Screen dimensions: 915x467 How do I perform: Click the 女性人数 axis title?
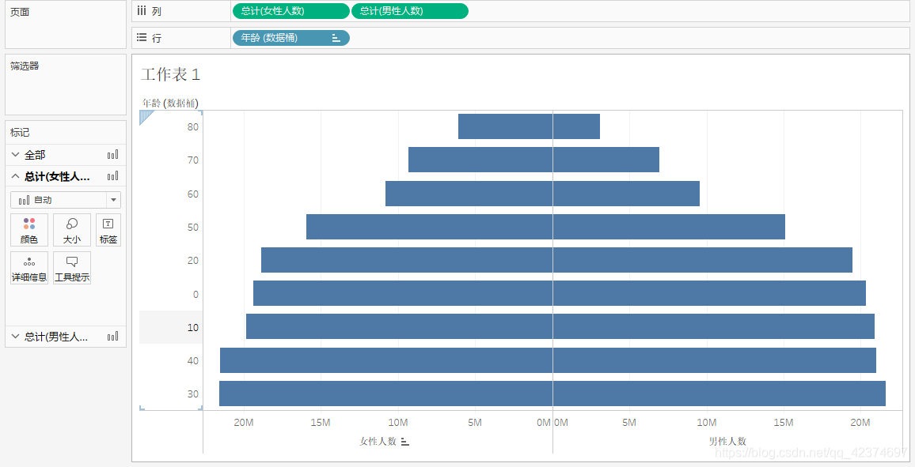[378, 442]
